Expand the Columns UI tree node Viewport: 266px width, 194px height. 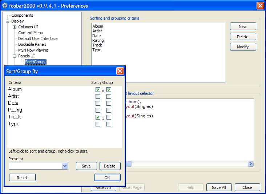[15, 27]
